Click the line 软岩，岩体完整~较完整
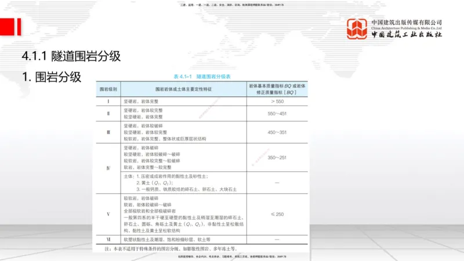This screenshot has width=464, height=261. (148, 167)
